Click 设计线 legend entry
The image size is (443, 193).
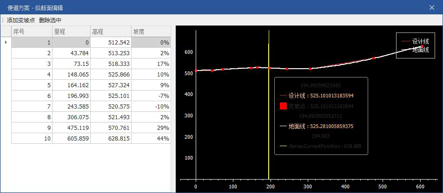tap(415, 41)
